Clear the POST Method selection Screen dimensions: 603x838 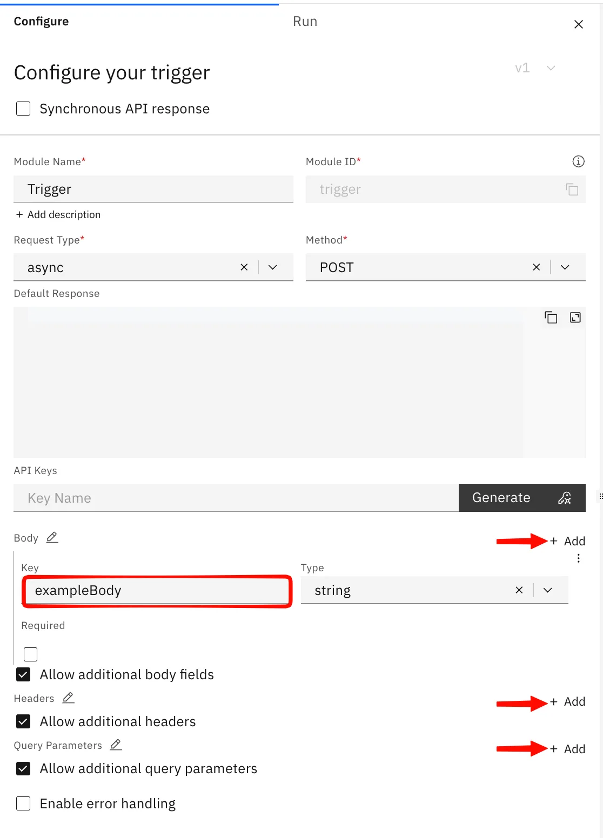(x=537, y=267)
